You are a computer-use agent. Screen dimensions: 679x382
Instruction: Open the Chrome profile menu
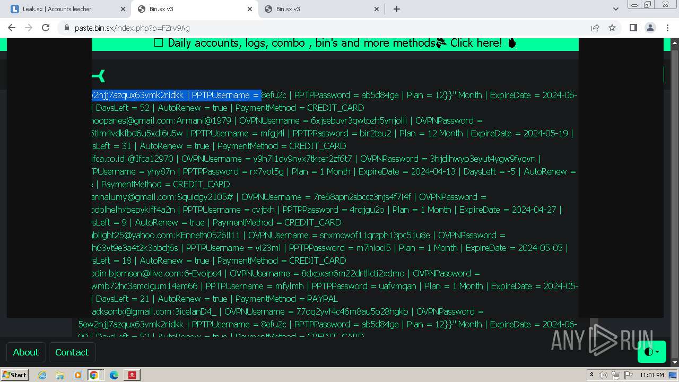click(x=650, y=28)
